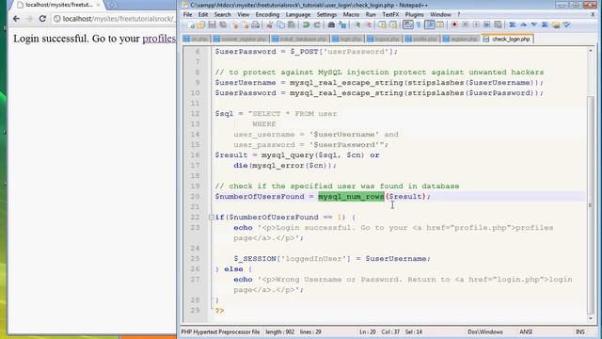Print the document using the printer icon
The width and height of the screenshot is (602, 339).
pyautogui.click(x=255, y=25)
